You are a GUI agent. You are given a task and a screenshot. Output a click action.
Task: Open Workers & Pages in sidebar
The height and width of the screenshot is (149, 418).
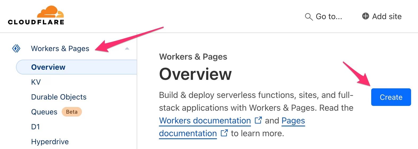point(60,48)
